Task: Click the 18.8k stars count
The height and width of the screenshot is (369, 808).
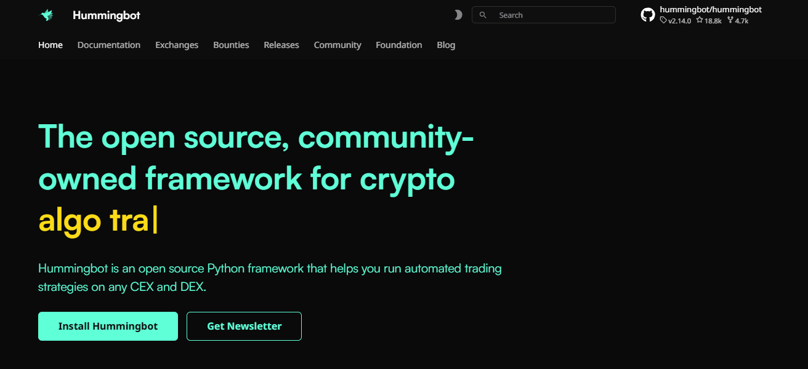Action: tap(709, 20)
